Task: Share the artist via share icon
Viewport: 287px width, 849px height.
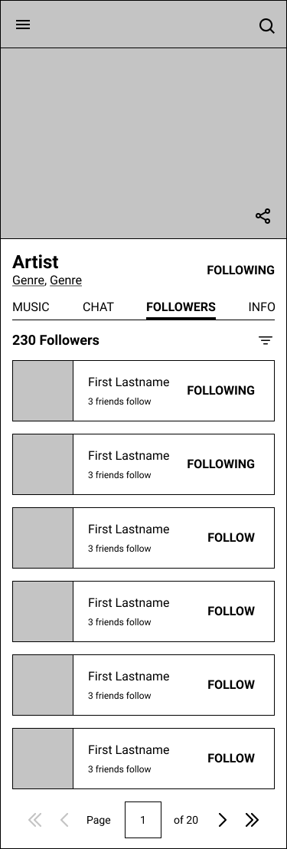Action: [x=263, y=216]
